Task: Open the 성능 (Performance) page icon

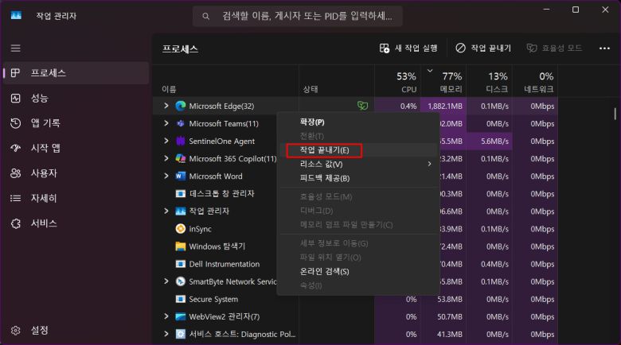Action: (16, 98)
